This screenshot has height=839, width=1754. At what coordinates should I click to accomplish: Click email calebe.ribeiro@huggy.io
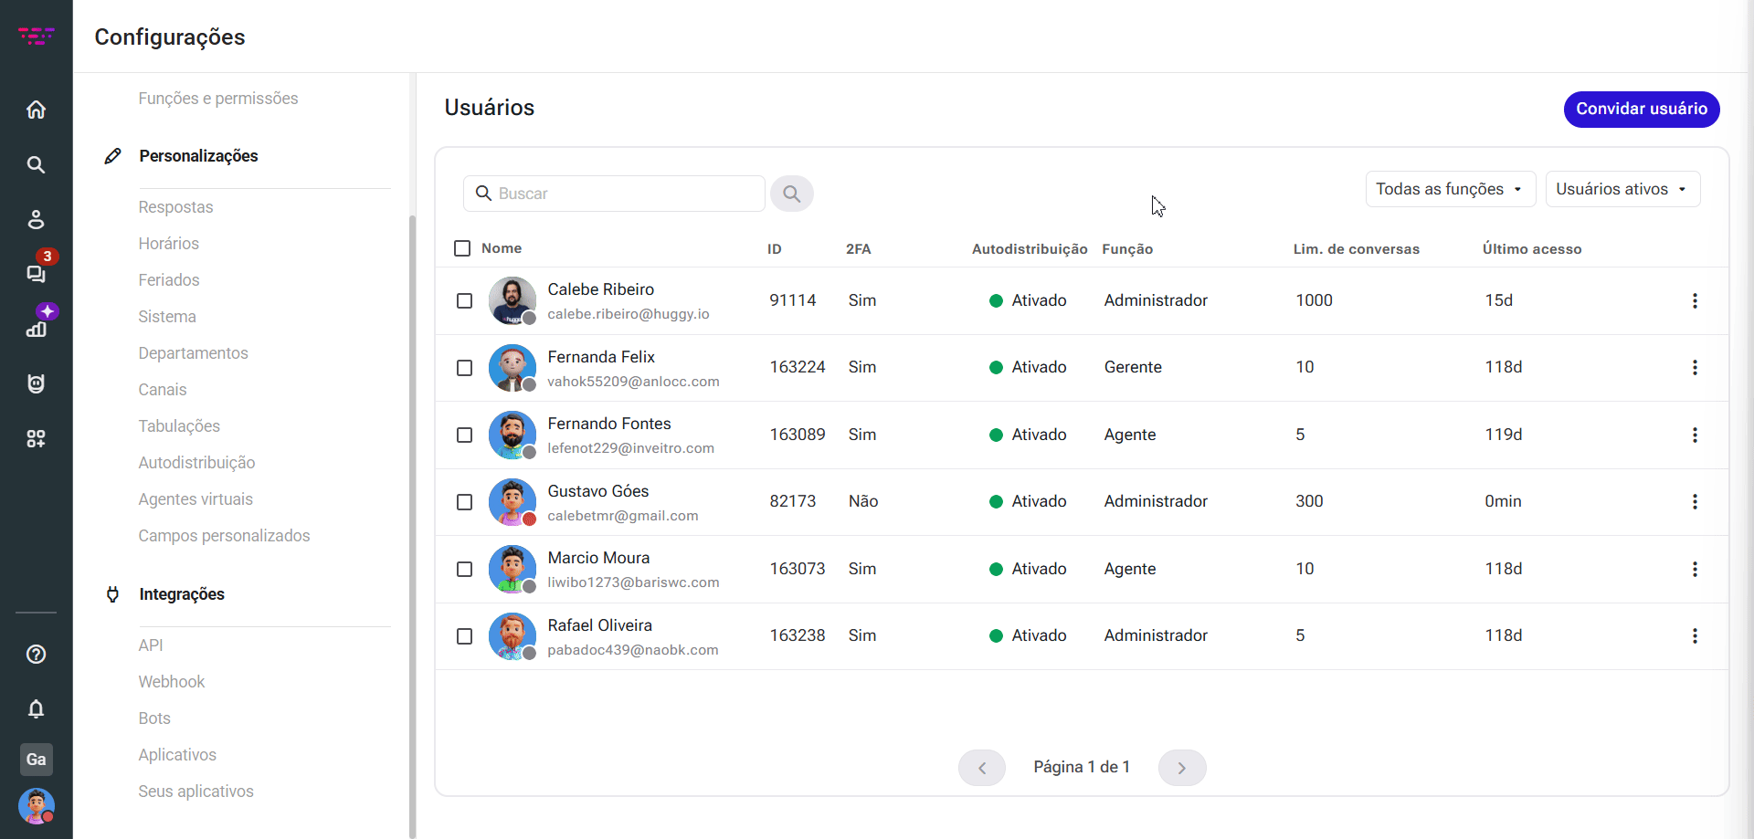coord(629,314)
